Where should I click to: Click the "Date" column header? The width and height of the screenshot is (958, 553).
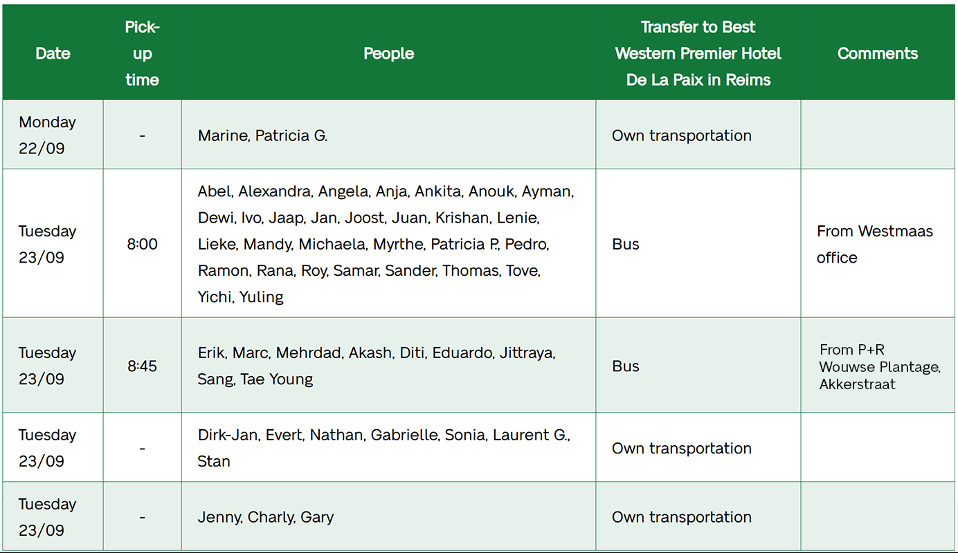click(53, 53)
